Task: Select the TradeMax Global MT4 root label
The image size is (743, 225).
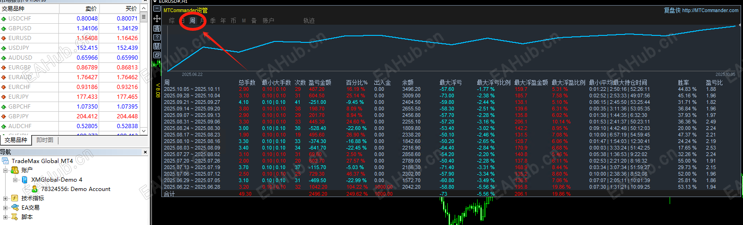Action: pos(42,161)
